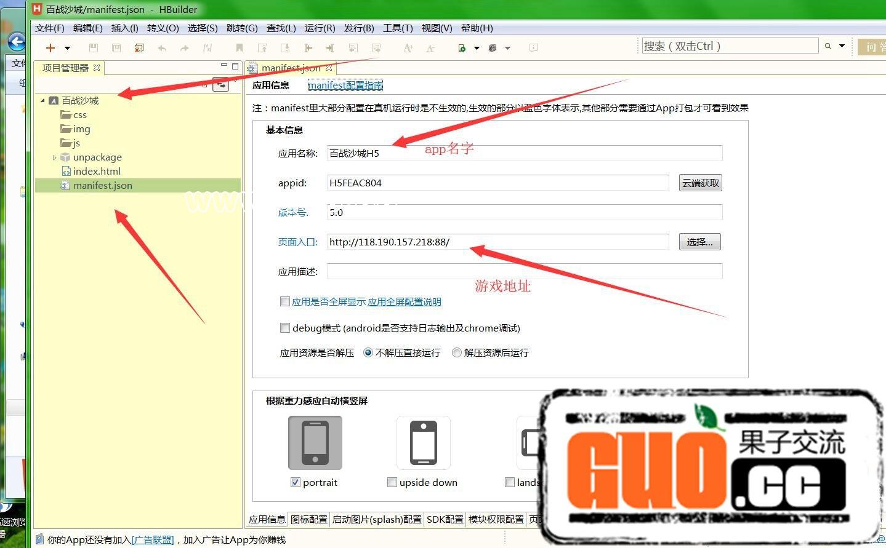Screen dimensions: 886x548
Task: Select the css folder in project tree
Action: point(73,114)
